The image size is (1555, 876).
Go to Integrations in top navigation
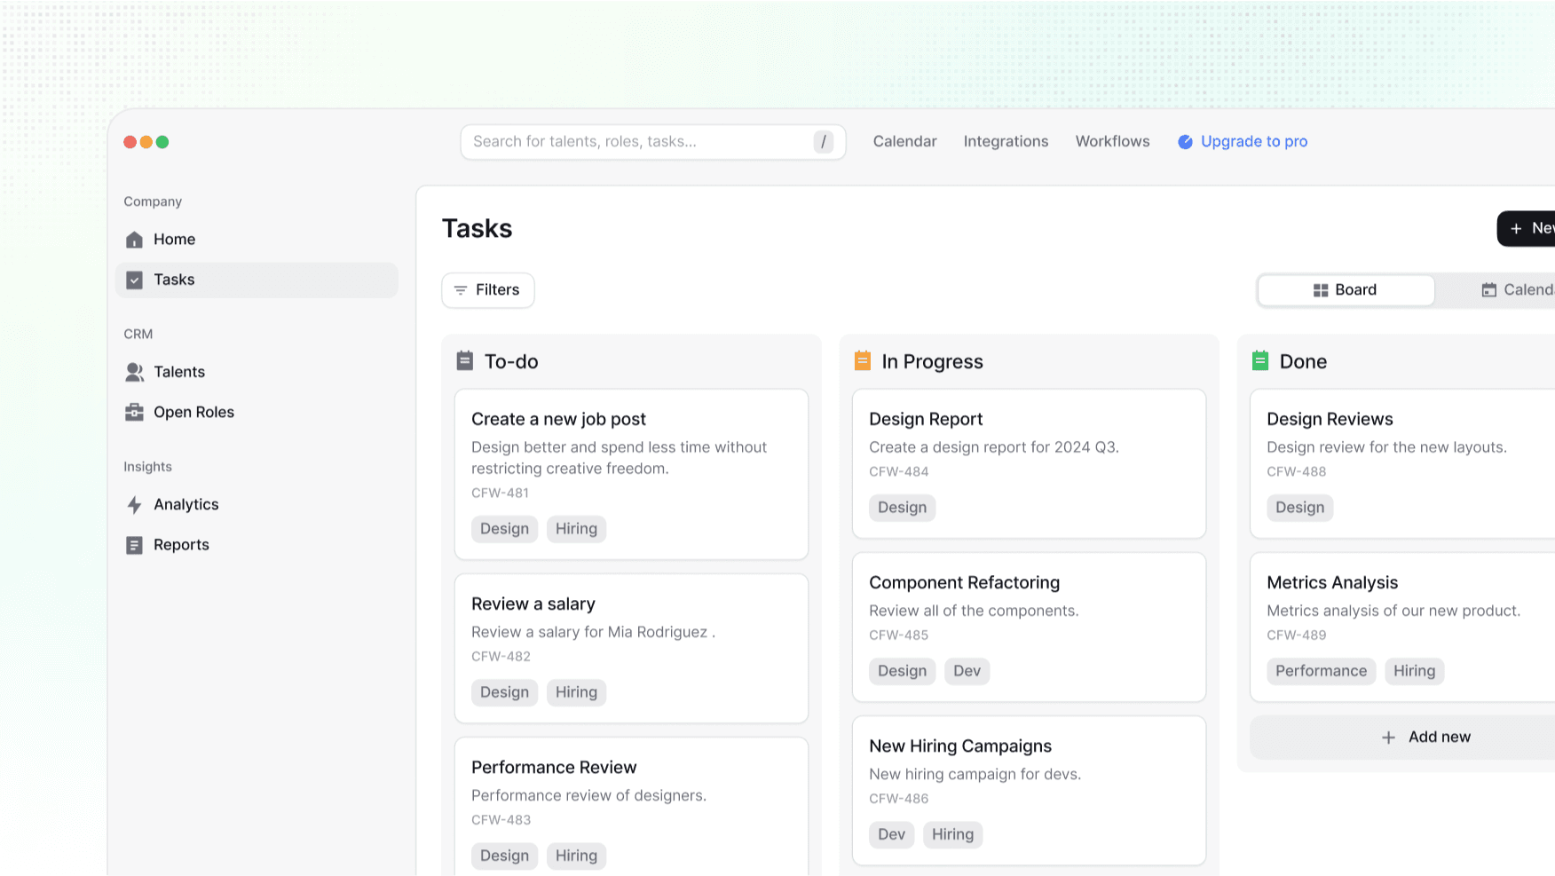(1006, 141)
